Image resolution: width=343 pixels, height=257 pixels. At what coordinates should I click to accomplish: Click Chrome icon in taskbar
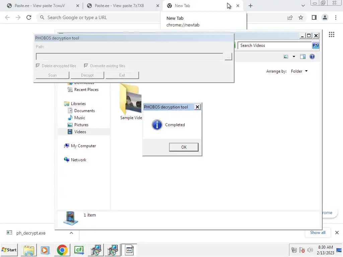[x=62, y=250]
